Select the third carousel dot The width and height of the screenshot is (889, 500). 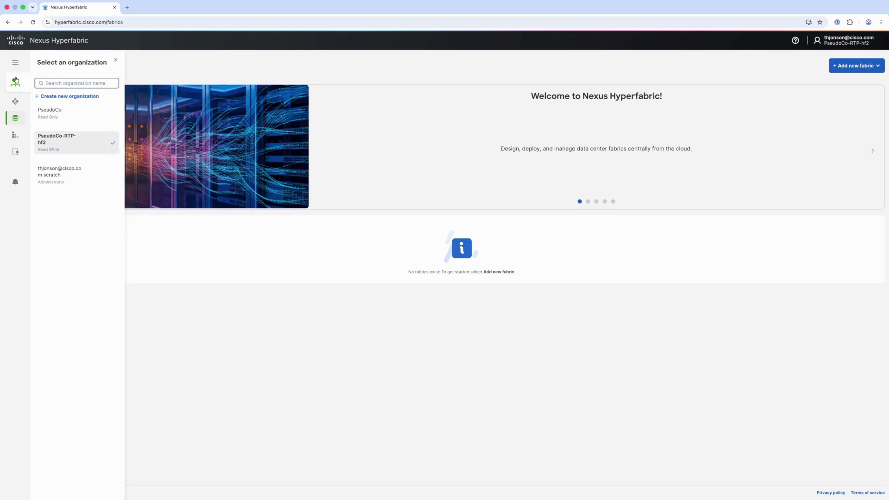[596, 201]
